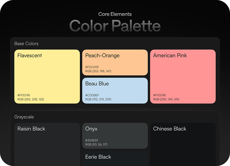
Task: Pick the Peach-Orange color card
Action: (115, 62)
